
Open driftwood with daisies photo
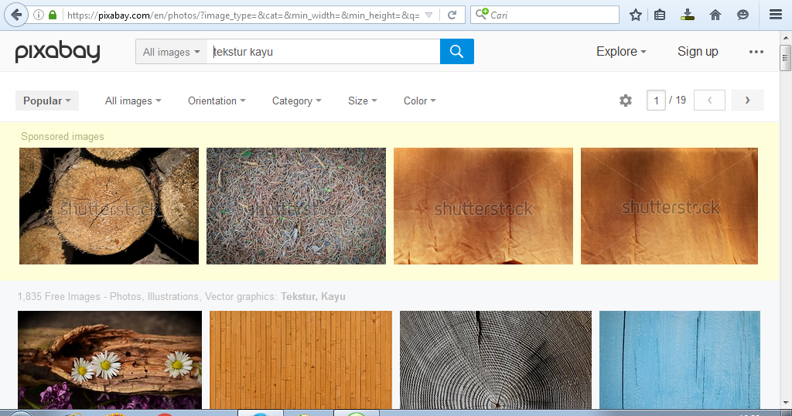pos(110,360)
